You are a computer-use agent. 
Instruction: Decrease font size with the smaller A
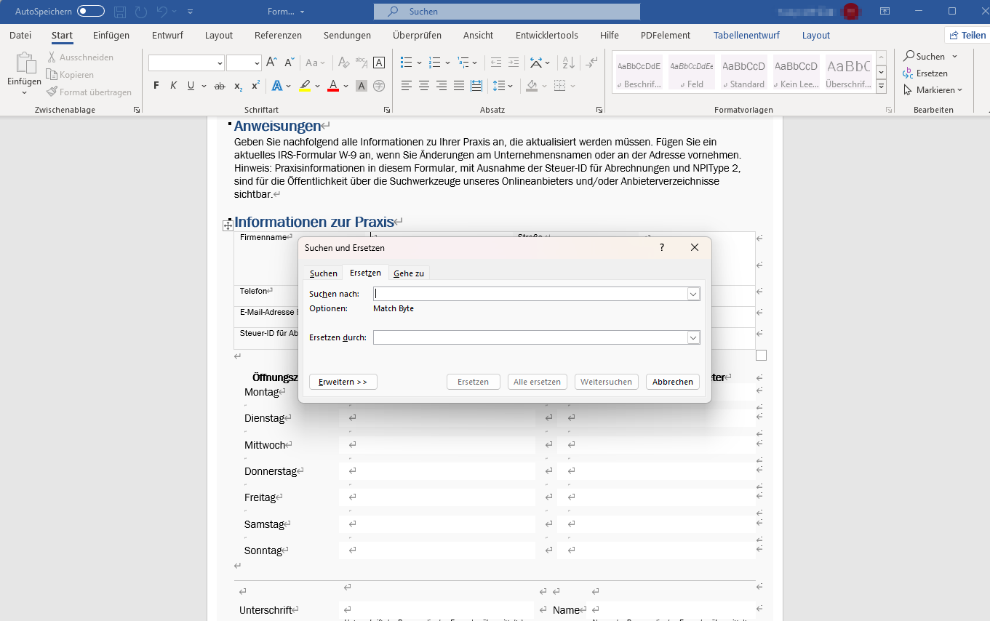pos(289,63)
